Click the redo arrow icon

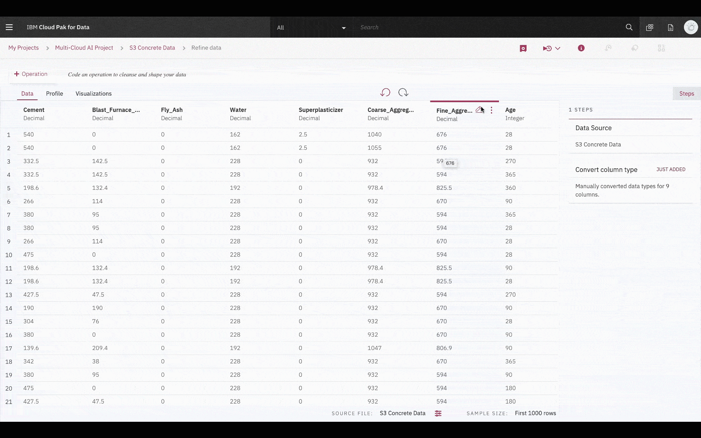click(403, 92)
